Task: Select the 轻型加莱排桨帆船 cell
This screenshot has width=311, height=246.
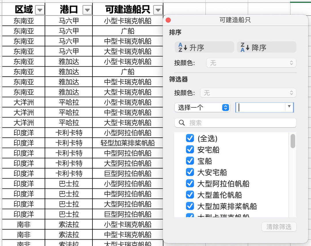Action: click(x=128, y=143)
